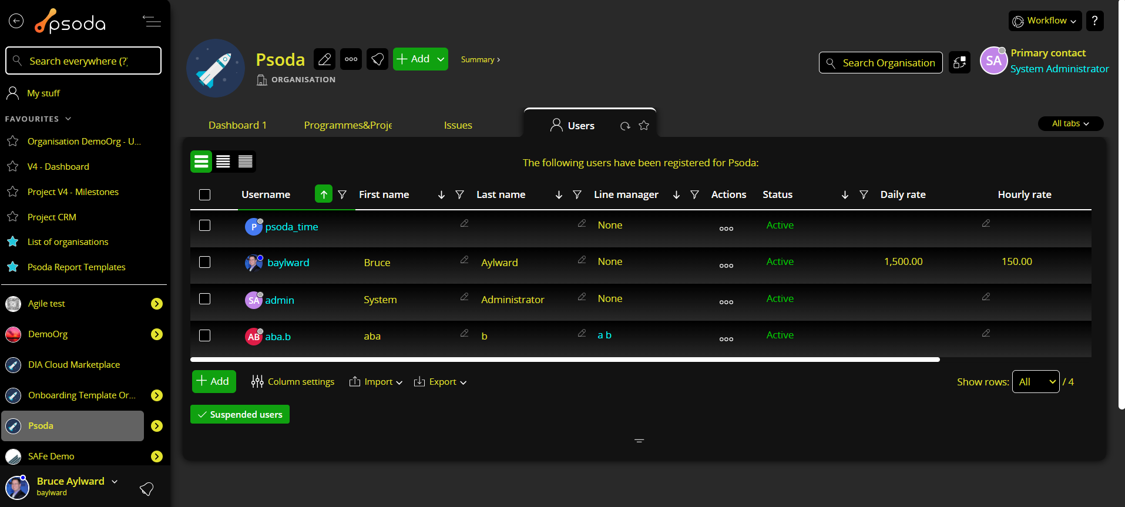1125x507 pixels.
Task: Toggle the star beside V4 - Dashboard
Action: pos(12,166)
